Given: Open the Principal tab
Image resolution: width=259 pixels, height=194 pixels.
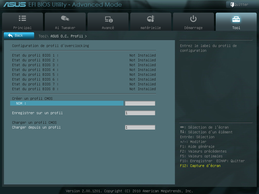Looking at the screenshot, I should [23, 22].
